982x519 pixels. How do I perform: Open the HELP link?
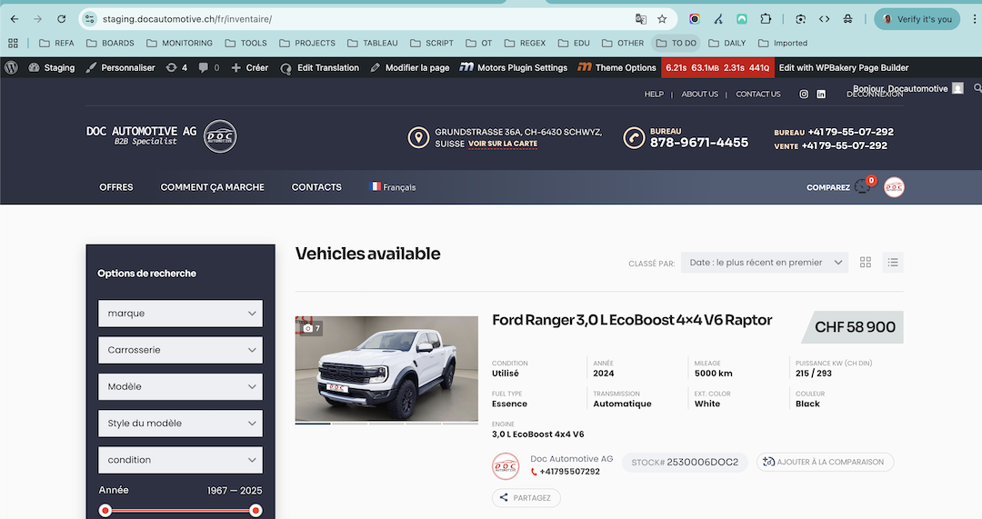(654, 94)
